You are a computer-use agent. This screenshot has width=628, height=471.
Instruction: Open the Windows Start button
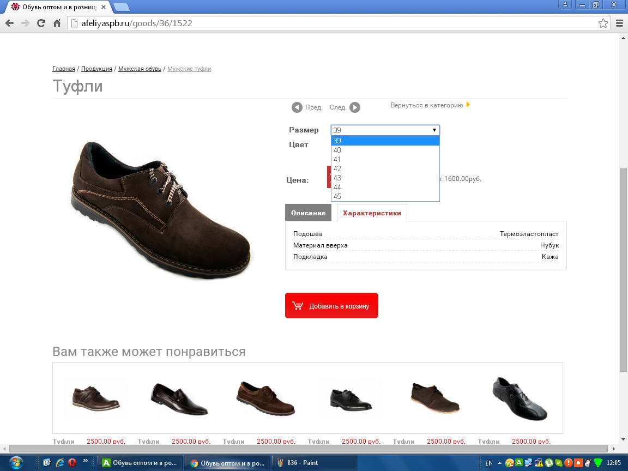coord(16,463)
